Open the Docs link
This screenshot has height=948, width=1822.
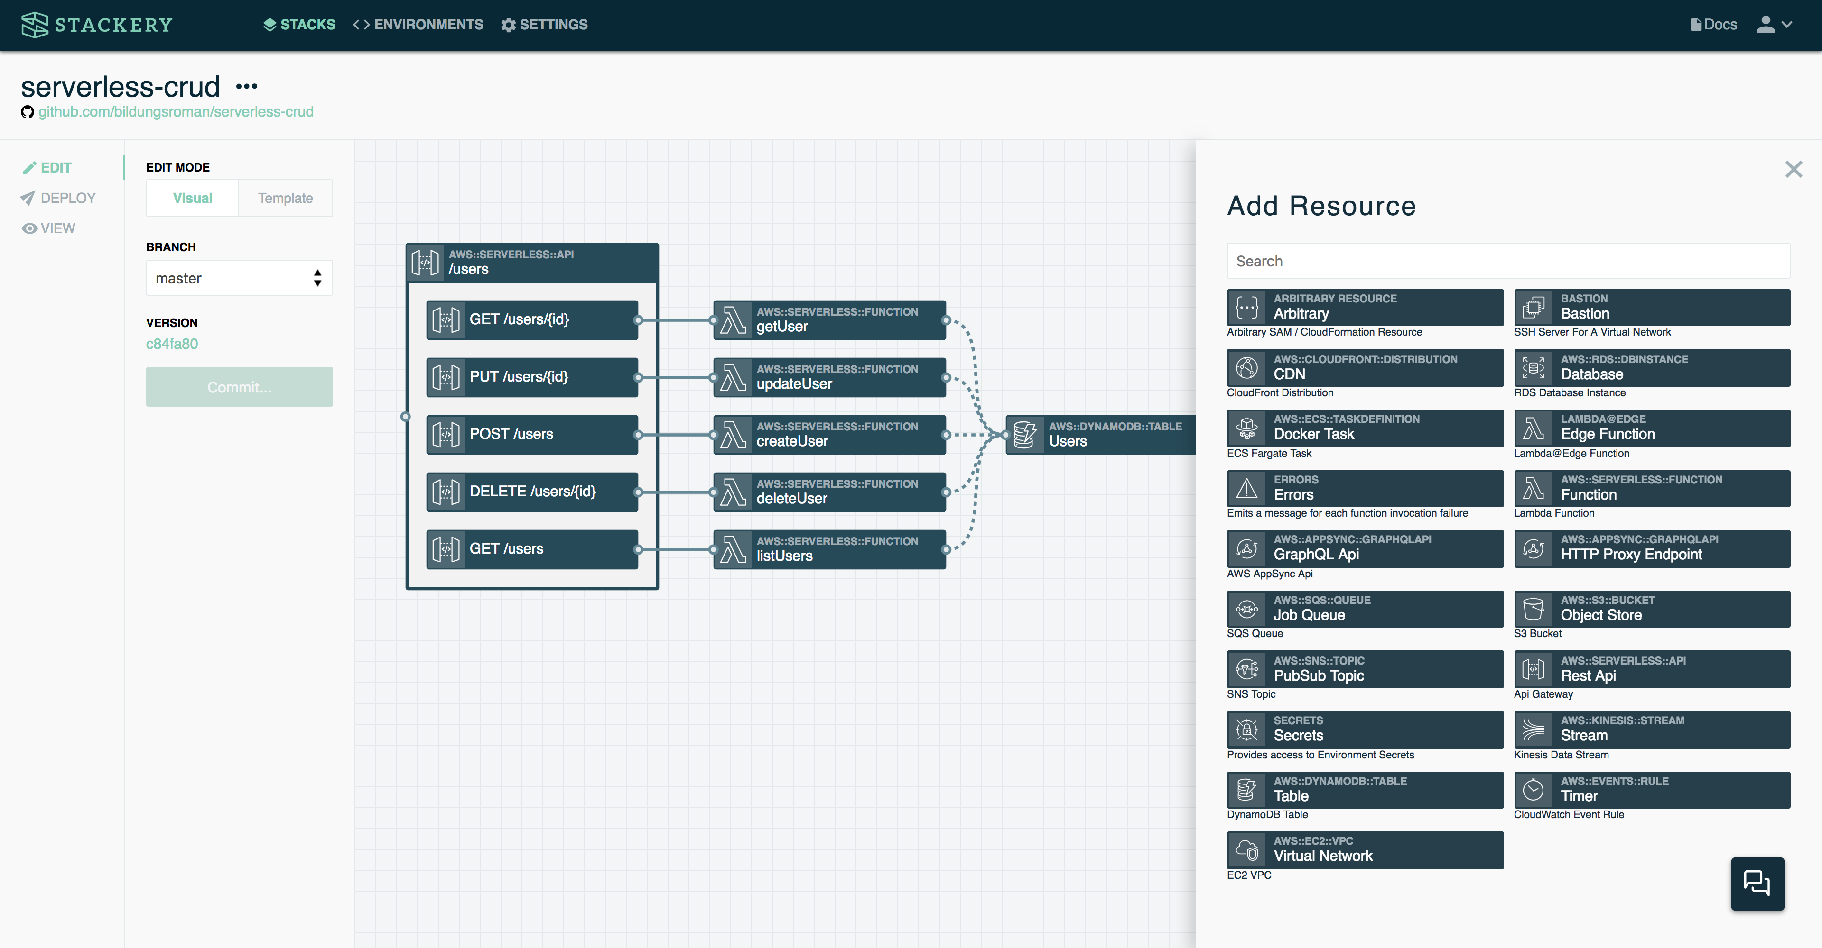1713,25
